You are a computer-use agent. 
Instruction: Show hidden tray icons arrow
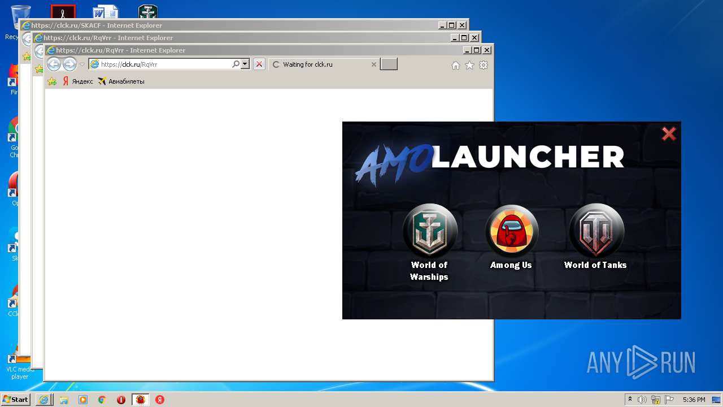pyautogui.click(x=630, y=400)
